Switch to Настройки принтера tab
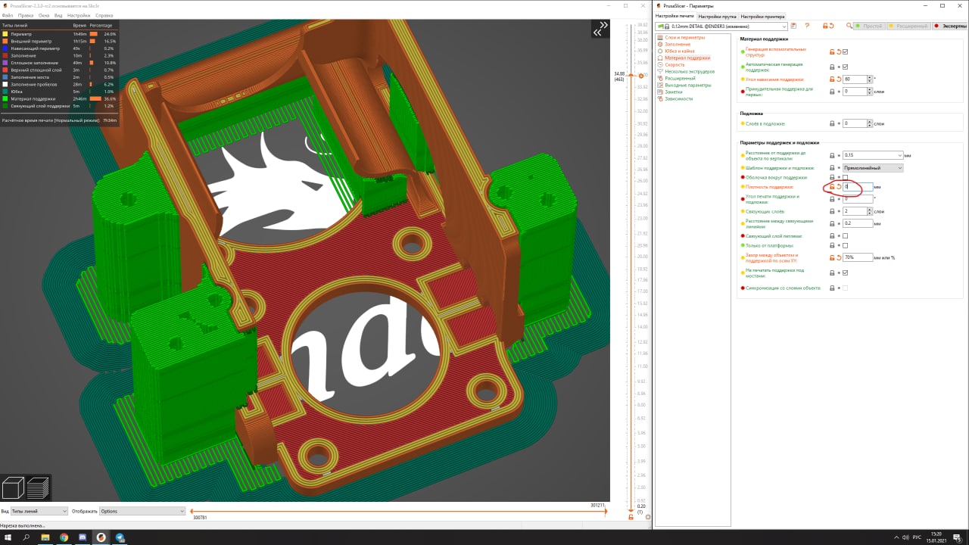This screenshot has height=545, width=969. click(x=762, y=16)
